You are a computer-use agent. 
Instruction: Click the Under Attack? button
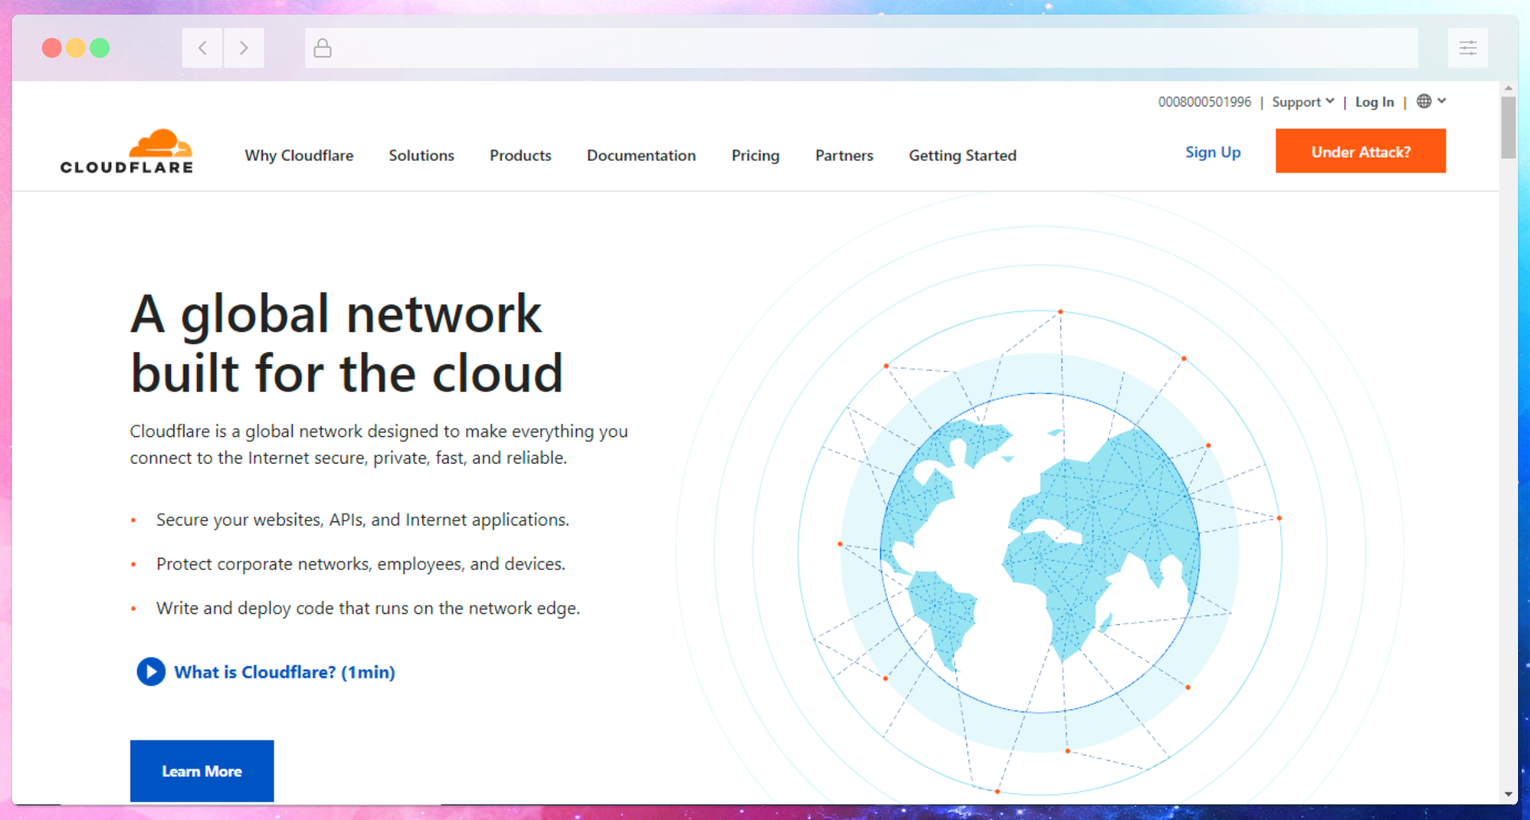1360,151
